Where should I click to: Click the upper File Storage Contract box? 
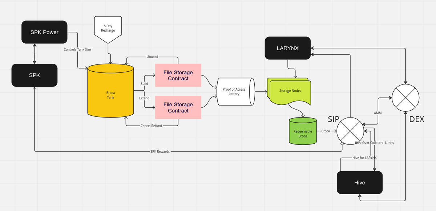(178, 75)
